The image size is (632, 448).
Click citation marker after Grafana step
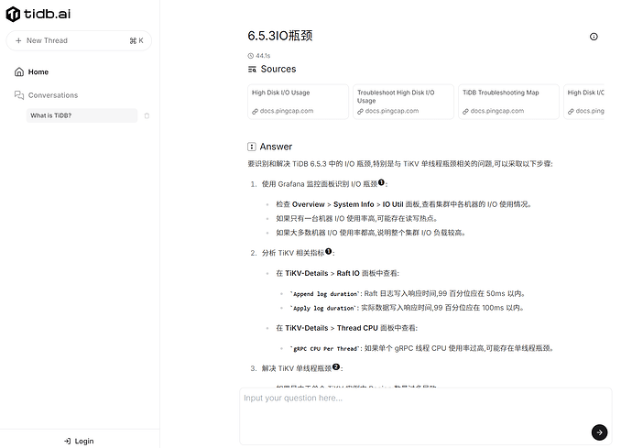coord(381,182)
